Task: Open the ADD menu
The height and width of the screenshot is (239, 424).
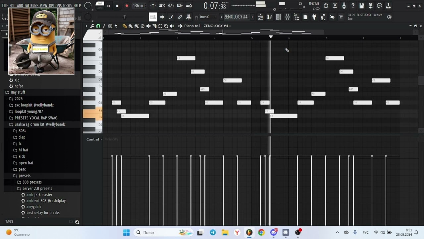Action: tap(20, 6)
